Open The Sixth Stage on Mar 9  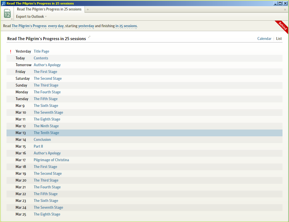(46, 106)
